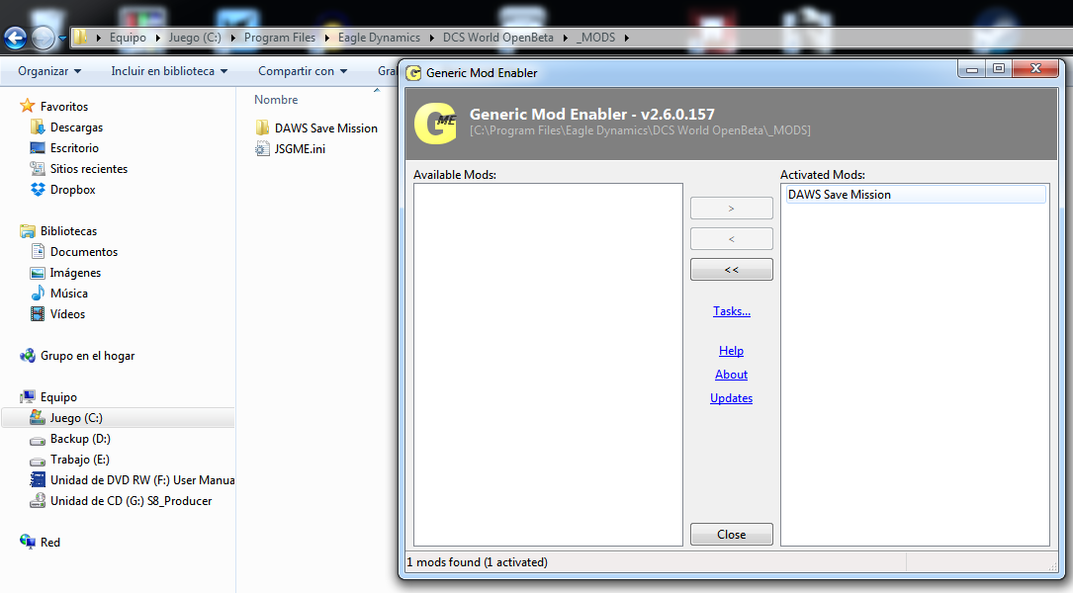Maximize the Generic Mod Enabler window
1073x593 pixels.
click(x=999, y=69)
